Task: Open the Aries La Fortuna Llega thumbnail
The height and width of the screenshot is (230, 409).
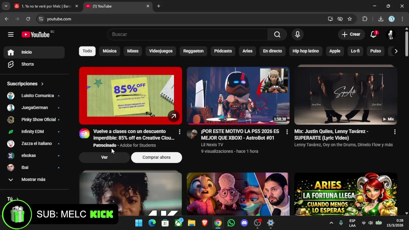Action: pos(346,194)
